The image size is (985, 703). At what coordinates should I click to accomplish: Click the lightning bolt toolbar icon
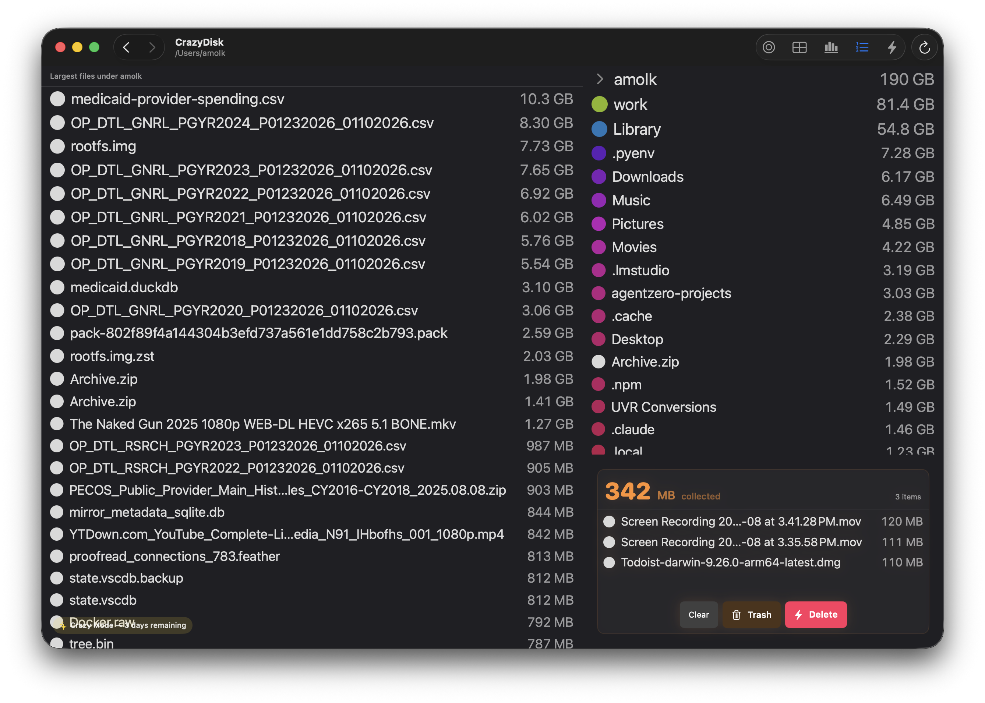[892, 47]
